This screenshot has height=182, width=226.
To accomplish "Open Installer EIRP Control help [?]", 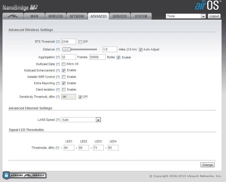I will coord(58,77).
